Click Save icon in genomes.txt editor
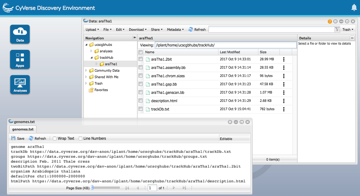360x196 pixels. click(x=14, y=138)
